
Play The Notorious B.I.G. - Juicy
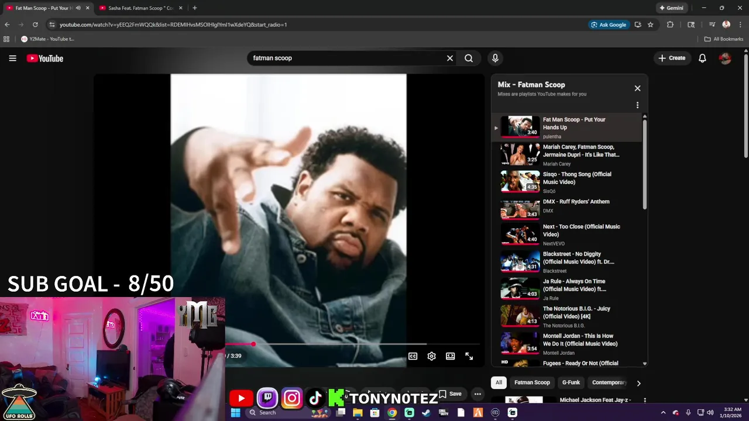568,316
